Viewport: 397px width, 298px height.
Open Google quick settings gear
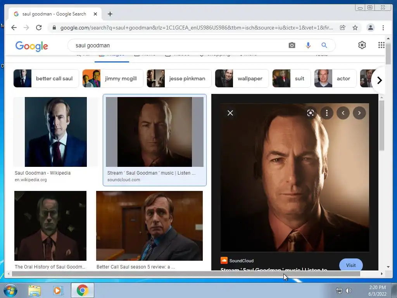(x=362, y=45)
